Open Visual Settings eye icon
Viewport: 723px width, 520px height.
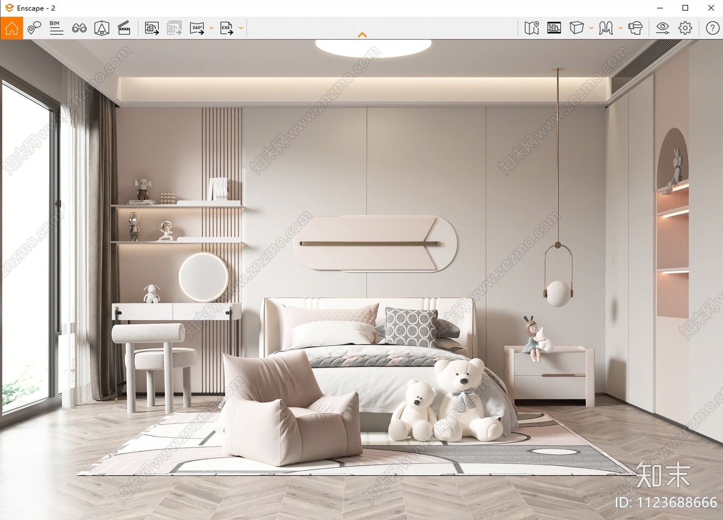pos(662,28)
